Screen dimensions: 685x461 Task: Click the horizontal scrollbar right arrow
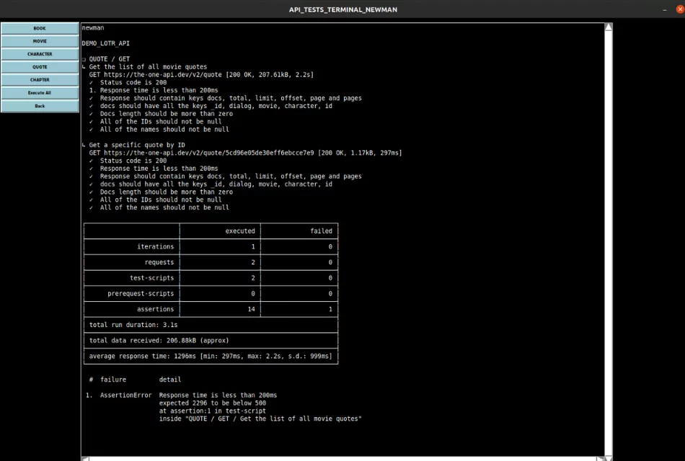(600, 458)
